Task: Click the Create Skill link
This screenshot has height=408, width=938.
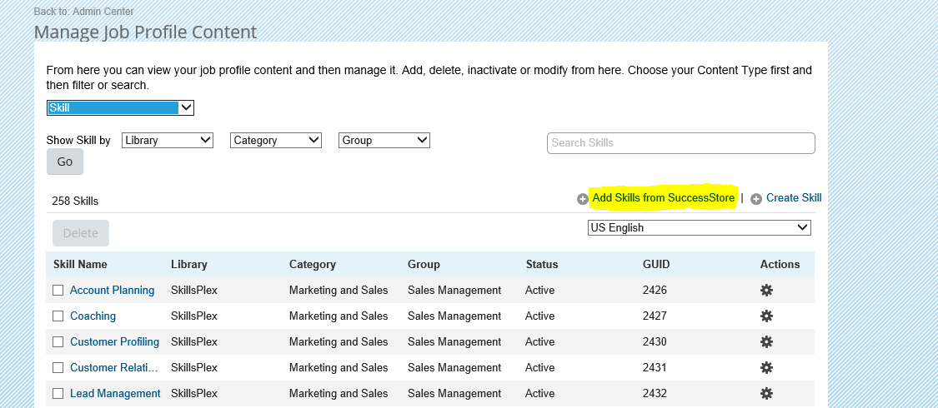Action: point(794,197)
